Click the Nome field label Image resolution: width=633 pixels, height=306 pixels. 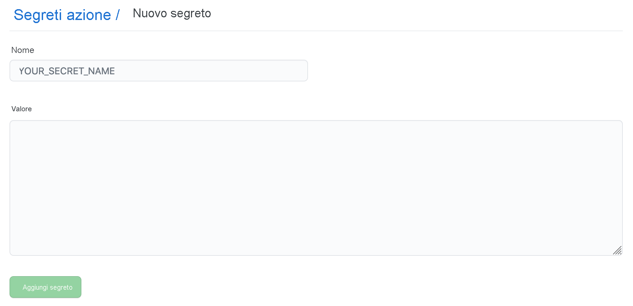pos(22,50)
